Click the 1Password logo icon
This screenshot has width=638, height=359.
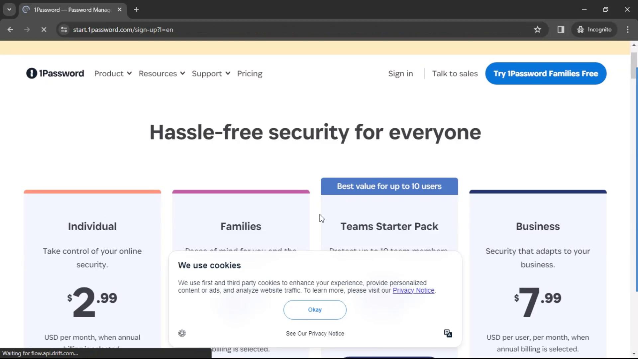pyautogui.click(x=32, y=73)
